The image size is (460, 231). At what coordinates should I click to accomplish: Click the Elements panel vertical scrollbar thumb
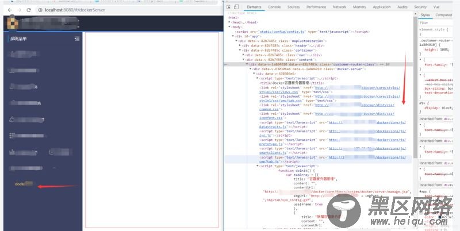pos(415,88)
